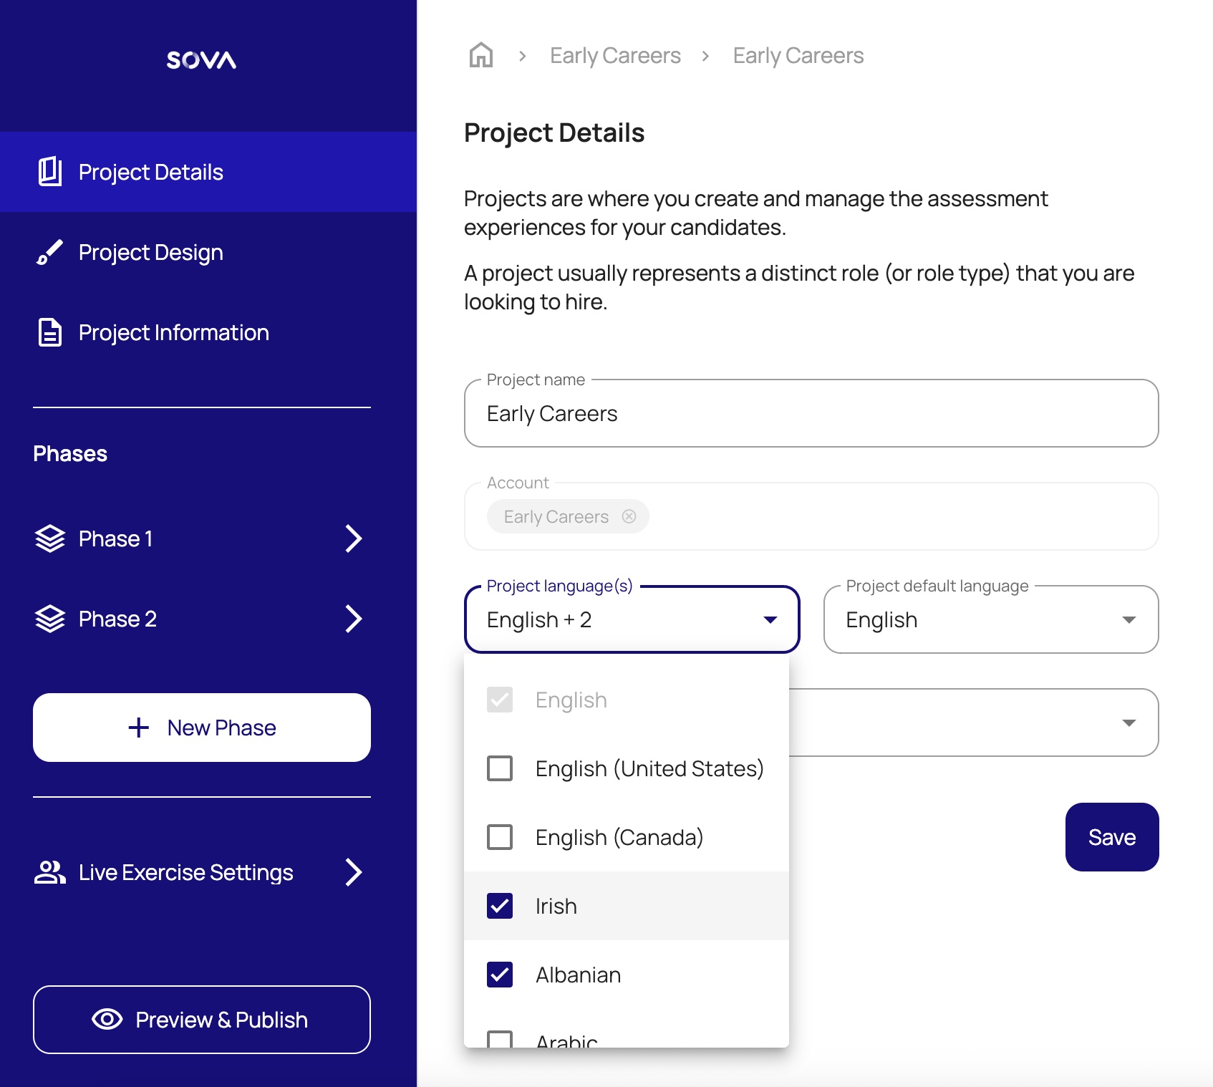Click the Project name input field
The width and height of the screenshot is (1213, 1087).
[x=811, y=414]
